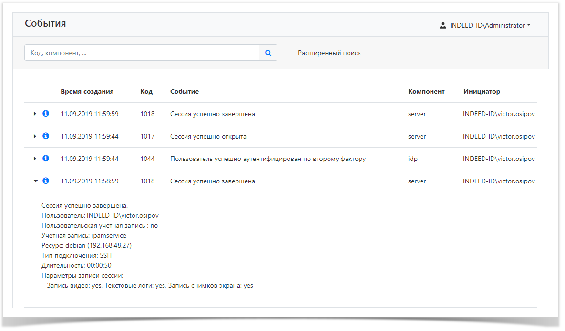Image resolution: width=565 pixels, height=331 pixels.
Task: Expand the code 1044 authentication event row
Action: click(x=35, y=159)
